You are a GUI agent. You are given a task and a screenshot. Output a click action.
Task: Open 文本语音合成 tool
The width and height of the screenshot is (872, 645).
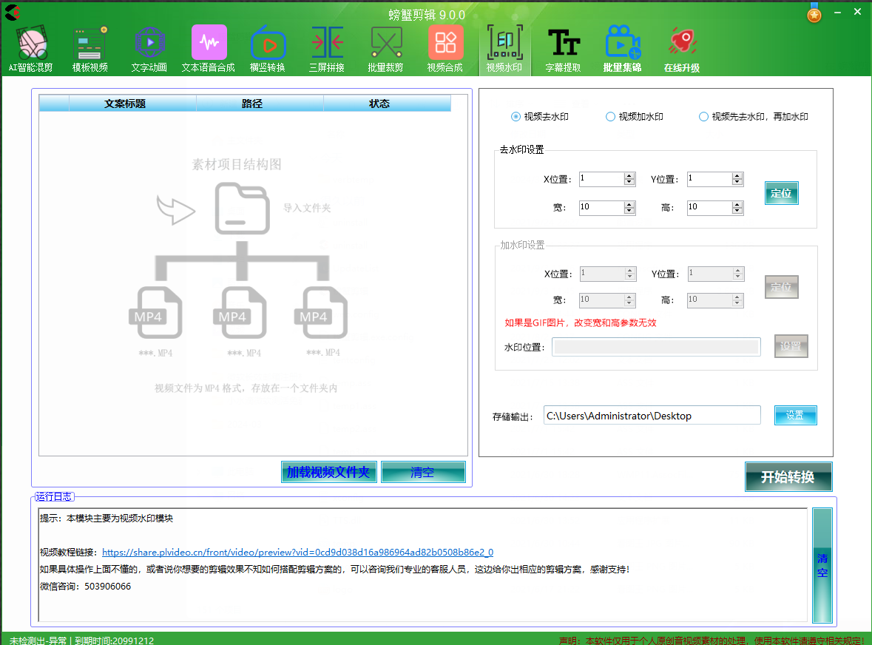209,50
